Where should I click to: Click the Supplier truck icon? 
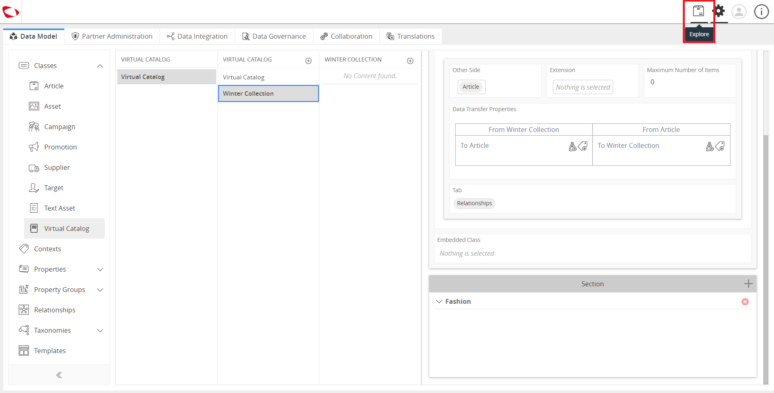[x=34, y=168]
